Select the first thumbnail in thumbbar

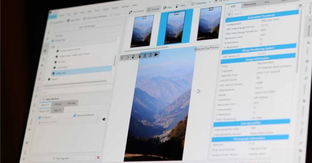tap(142, 31)
